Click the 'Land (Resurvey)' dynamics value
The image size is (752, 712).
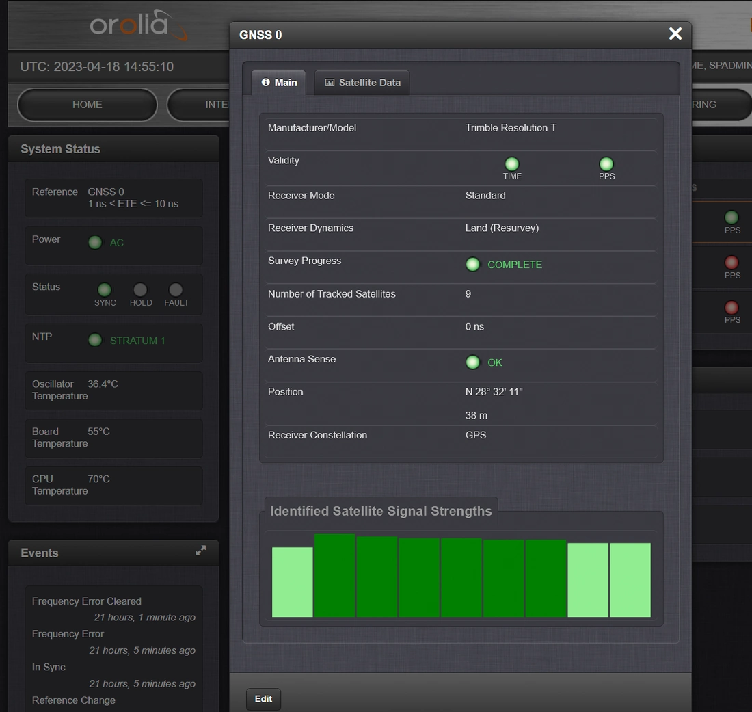click(x=502, y=228)
